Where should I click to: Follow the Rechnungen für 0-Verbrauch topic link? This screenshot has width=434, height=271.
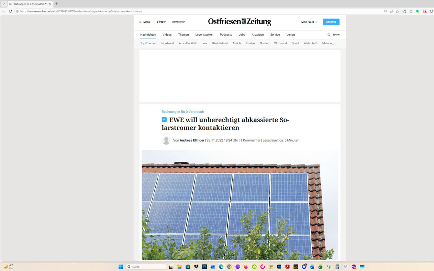(182, 112)
